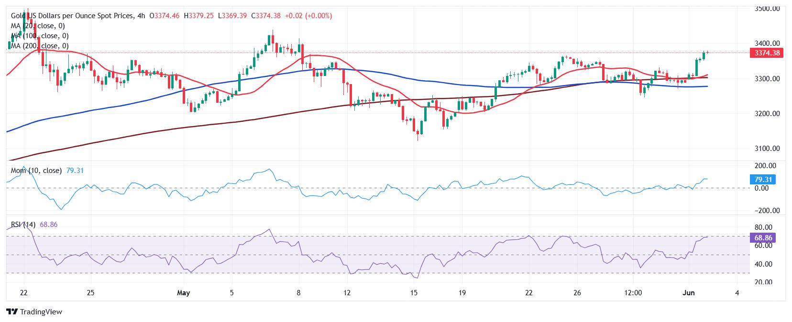Image resolution: width=792 pixels, height=322 pixels.
Task: Click the blue 79.31 momentum value tag
Action: [763, 180]
